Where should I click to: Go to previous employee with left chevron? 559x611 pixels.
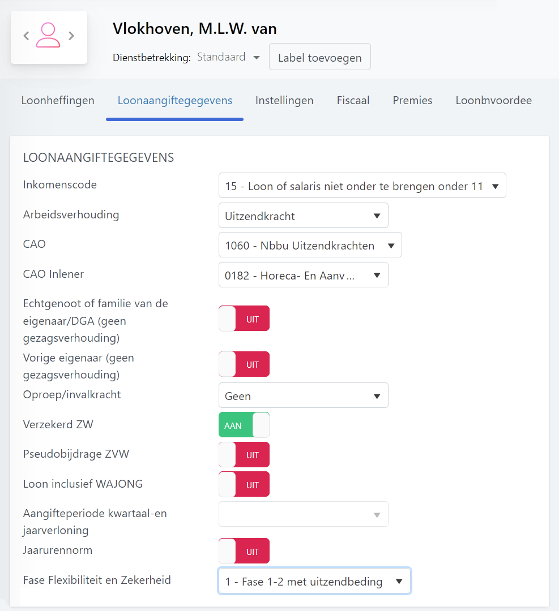coord(26,36)
